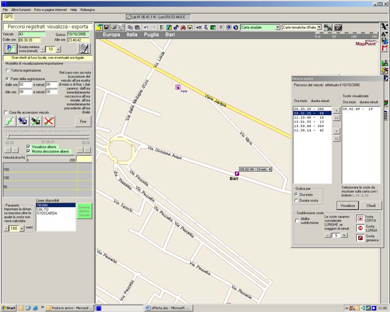Screen dimensions: 390x312
Task: Select 'CAL-TO' in Linee disponibili list
Action: (56, 209)
